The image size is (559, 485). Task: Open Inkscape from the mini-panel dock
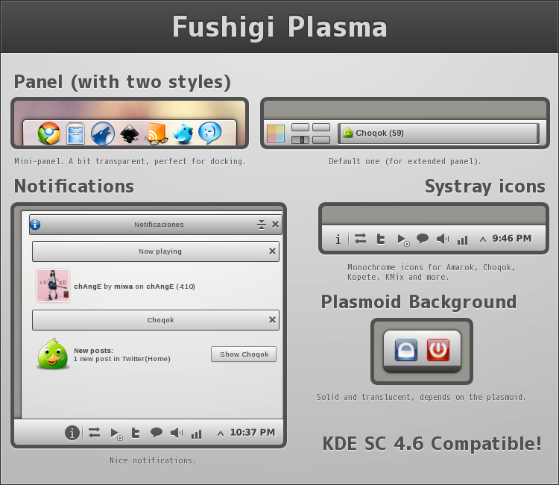[x=129, y=134]
